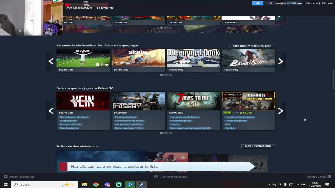The image size is (335, 188).
Task: Click the blue megaphone announcements icon
Action: point(258,3)
